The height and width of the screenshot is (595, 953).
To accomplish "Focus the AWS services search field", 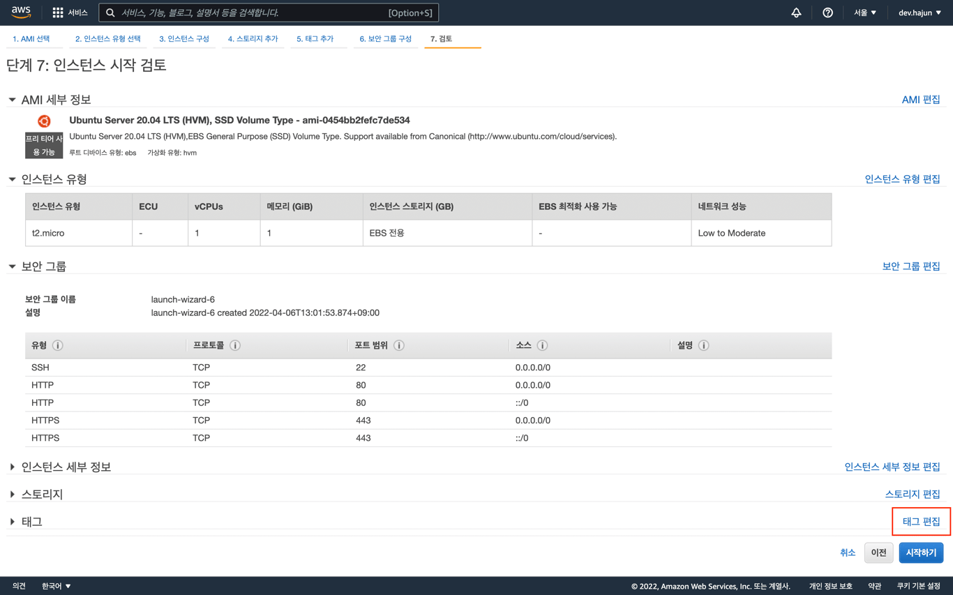I will tap(269, 13).
